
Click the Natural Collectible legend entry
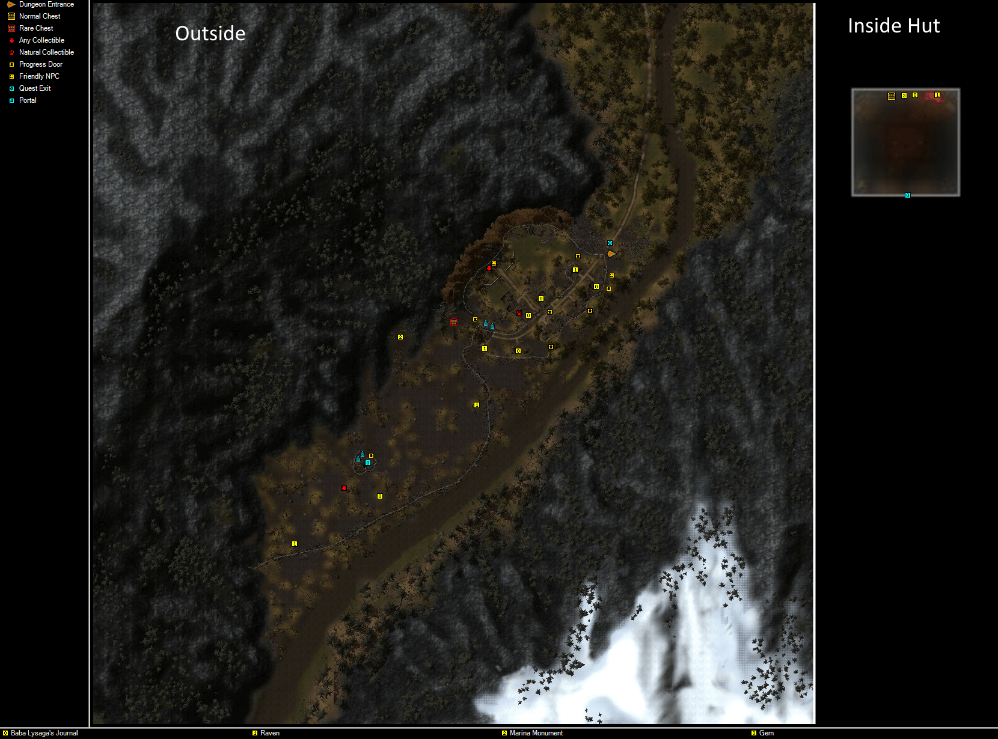46,52
